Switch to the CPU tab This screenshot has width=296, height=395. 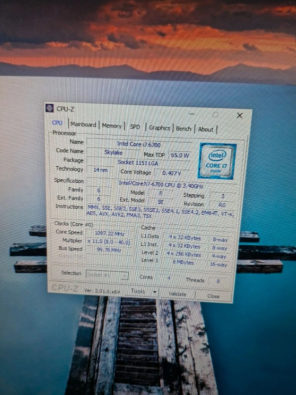pyautogui.click(x=57, y=123)
